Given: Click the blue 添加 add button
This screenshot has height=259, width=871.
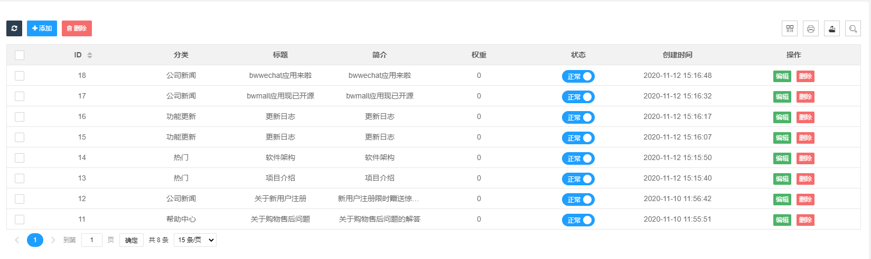Looking at the screenshot, I should [x=42, y=28].
